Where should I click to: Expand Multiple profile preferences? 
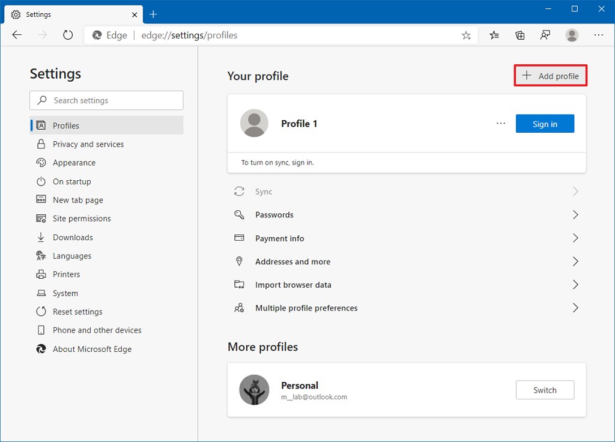406,308
